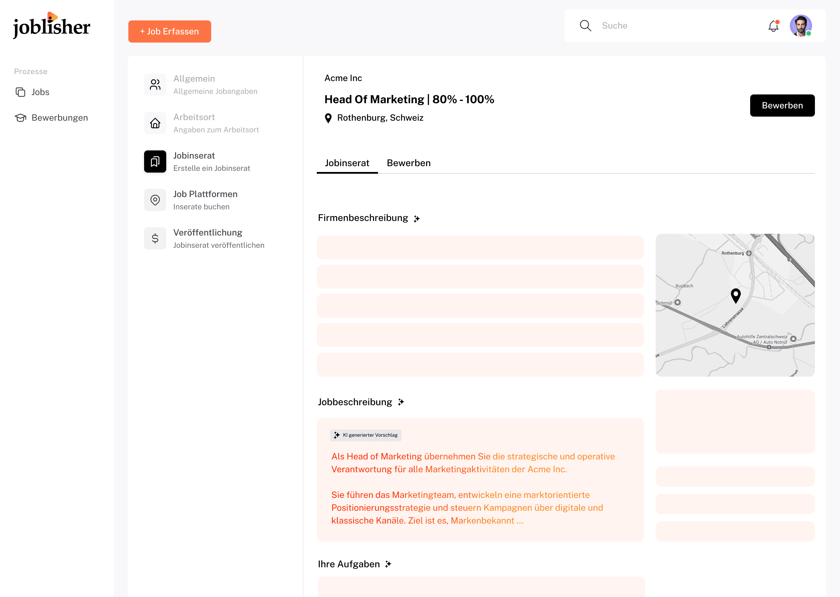Select the Arbeitsort house icon

[155, 123]
